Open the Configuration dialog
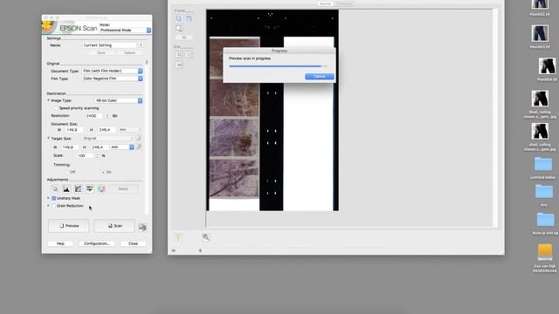Screen dimensions: 559x314 click(x=97, y=243)
